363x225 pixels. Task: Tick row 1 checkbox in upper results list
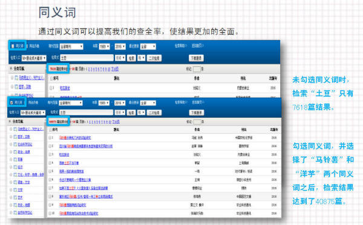coord(51,88)
